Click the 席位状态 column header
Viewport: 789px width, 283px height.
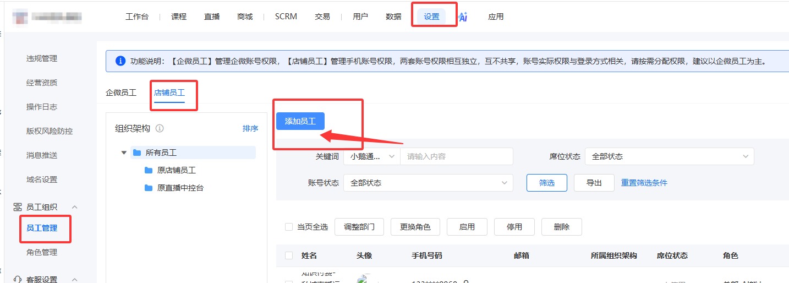click(672, 255)
